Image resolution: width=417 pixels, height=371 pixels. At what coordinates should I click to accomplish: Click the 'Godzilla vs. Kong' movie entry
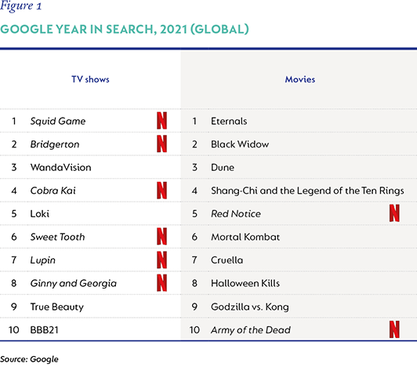250,307
